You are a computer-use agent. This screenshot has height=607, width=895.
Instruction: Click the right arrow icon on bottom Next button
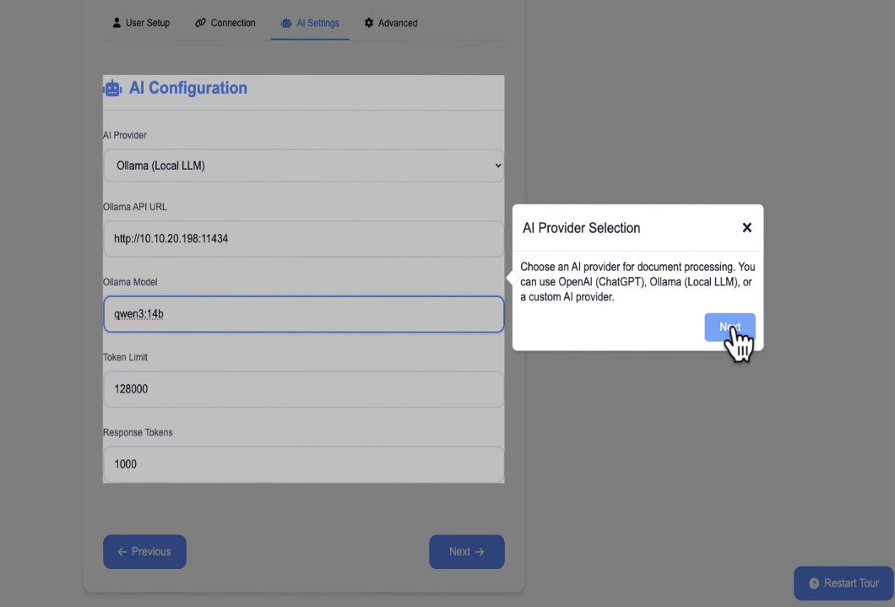pos(480,551)
